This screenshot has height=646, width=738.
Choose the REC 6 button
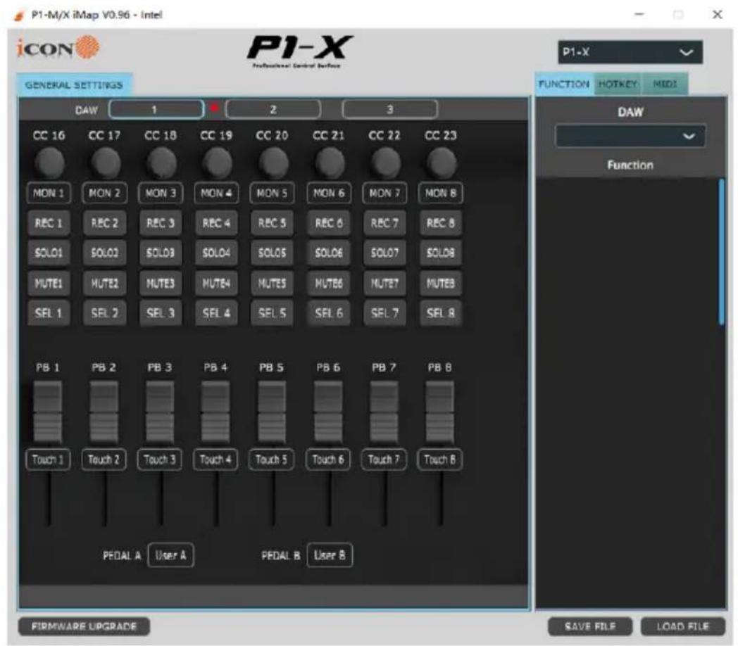coord(329,222)
